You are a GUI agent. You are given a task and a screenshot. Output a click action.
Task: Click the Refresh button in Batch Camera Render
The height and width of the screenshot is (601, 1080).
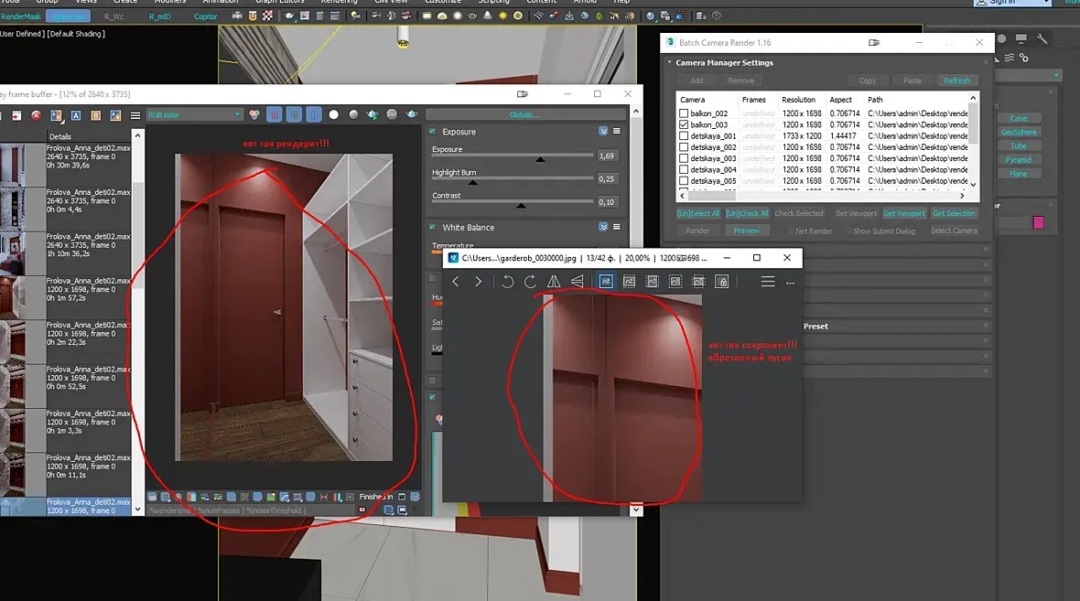[x=956, y=80]
